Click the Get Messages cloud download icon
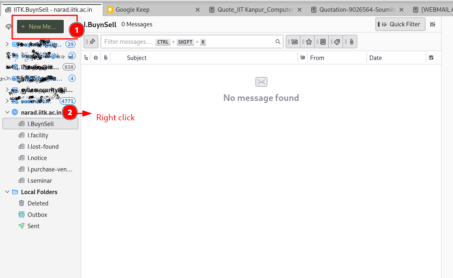This screenshot has width=453, height=278. (x=9, y=27)
